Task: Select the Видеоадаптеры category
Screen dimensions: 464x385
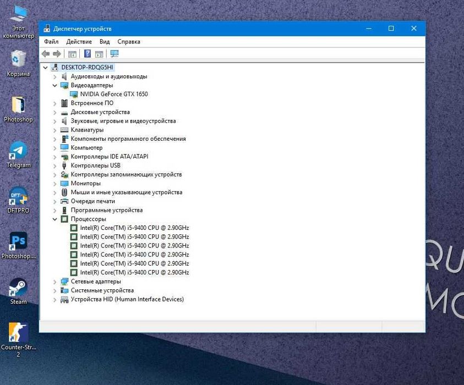Action: [x=92, y=85]
